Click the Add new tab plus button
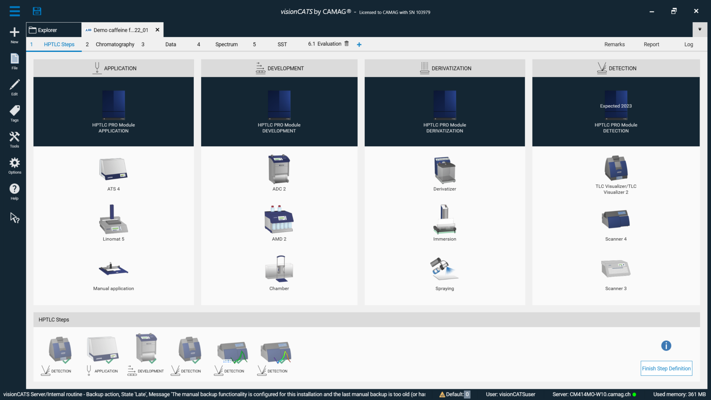 click(x=359, y=44)
